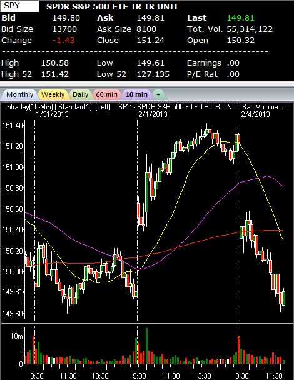Image resolution: width=294 pixels, height=380 pixels.
Task: Select the 10 min chart tab
Action: tap(136, 94)
